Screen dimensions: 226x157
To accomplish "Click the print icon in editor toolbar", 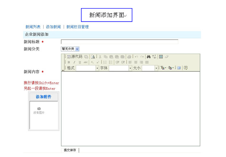I will (x=129, y=57).
